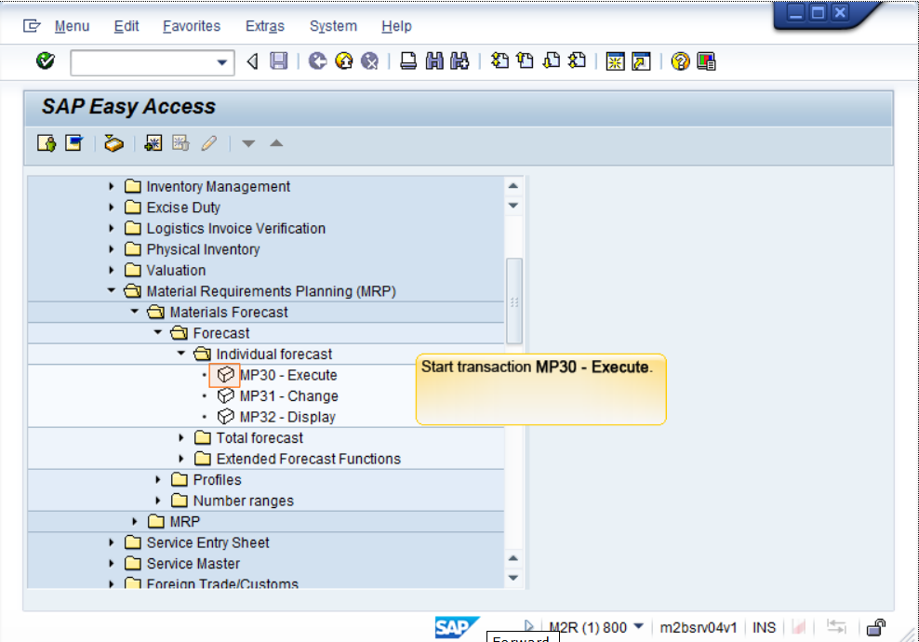Click the Change Favorites pencil icon
Image resolution: width=919 pixels, height=642 pixels.
coord(208,143)
